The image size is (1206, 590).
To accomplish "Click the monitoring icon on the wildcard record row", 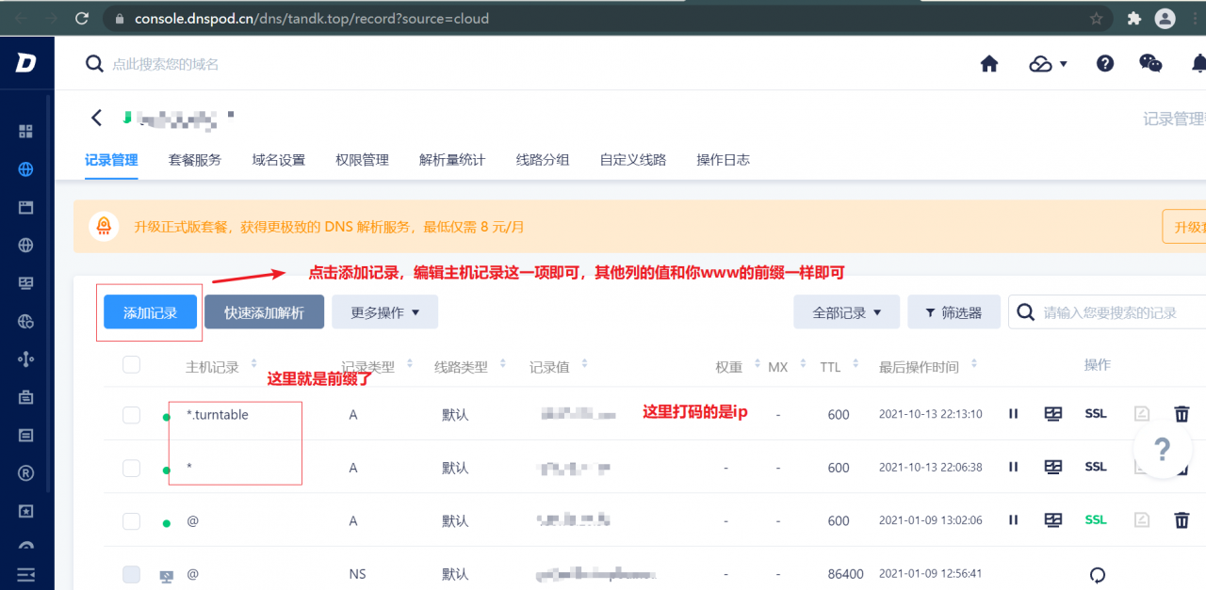I will [1052, 467].
